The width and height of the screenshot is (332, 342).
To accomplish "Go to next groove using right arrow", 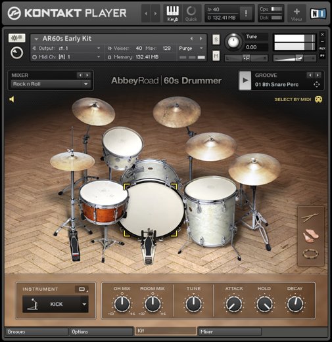I will pyautogui.click(x=318, y=75).
